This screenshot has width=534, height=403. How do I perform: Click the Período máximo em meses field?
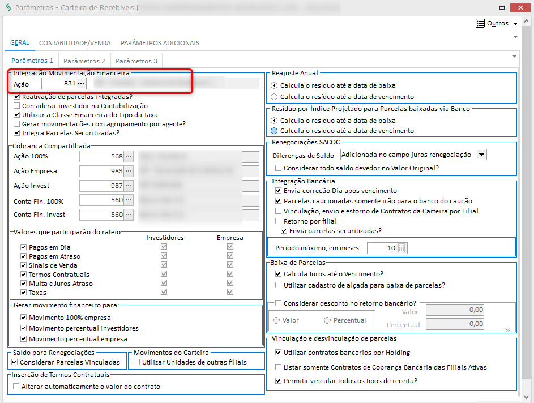tap(381, 248)
